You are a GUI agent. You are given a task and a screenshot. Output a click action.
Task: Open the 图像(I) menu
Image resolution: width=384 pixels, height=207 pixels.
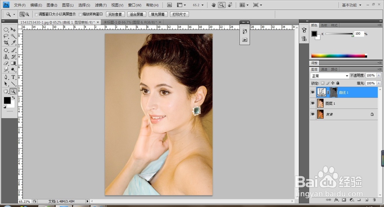pyautogui.click(x=52, y=5)
